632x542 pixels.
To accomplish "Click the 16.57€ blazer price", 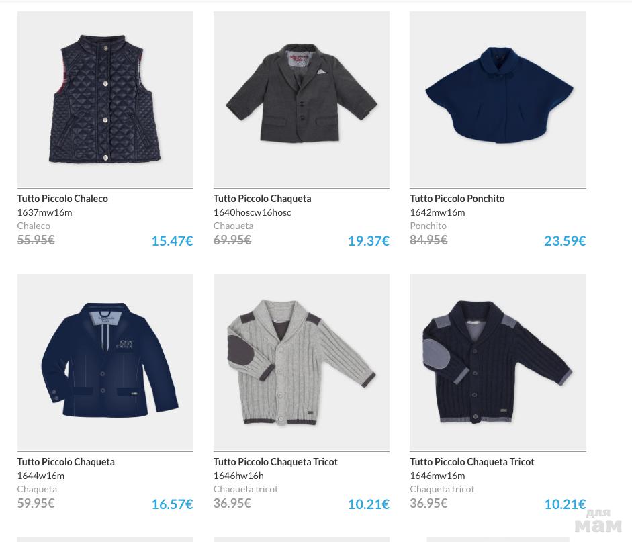I will 172,504.
